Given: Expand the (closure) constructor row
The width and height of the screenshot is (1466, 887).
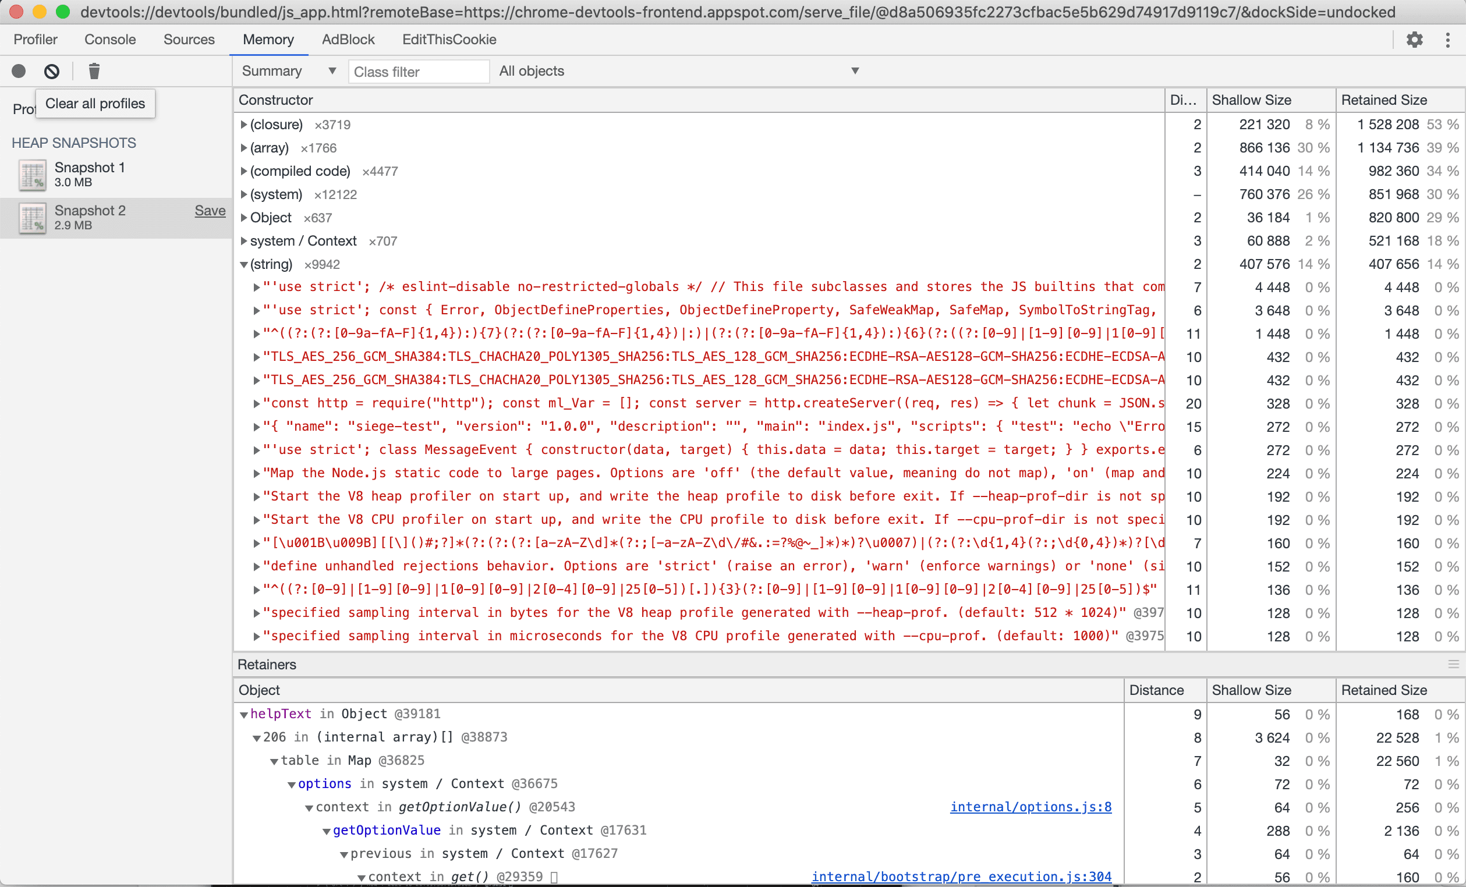Looking at the screenshot, I should click(243, 125).
